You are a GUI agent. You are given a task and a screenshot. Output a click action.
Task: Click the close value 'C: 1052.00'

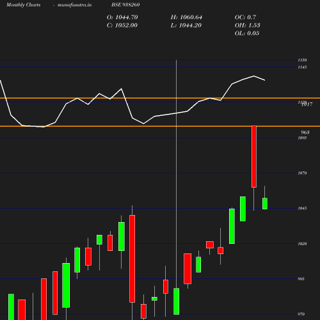(x=122, y=26)
